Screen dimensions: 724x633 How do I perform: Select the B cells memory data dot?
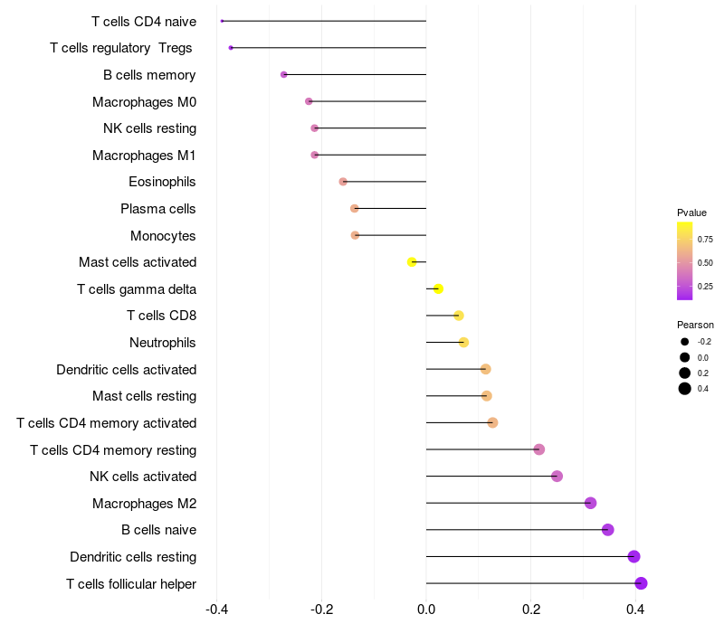(x=284, y=75)
